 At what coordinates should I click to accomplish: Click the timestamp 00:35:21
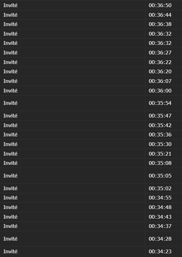[160, 154]
